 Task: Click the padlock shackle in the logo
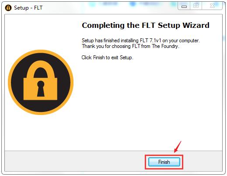[41, 69]
